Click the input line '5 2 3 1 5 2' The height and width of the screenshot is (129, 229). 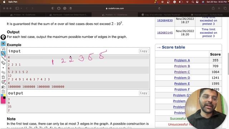18,72
